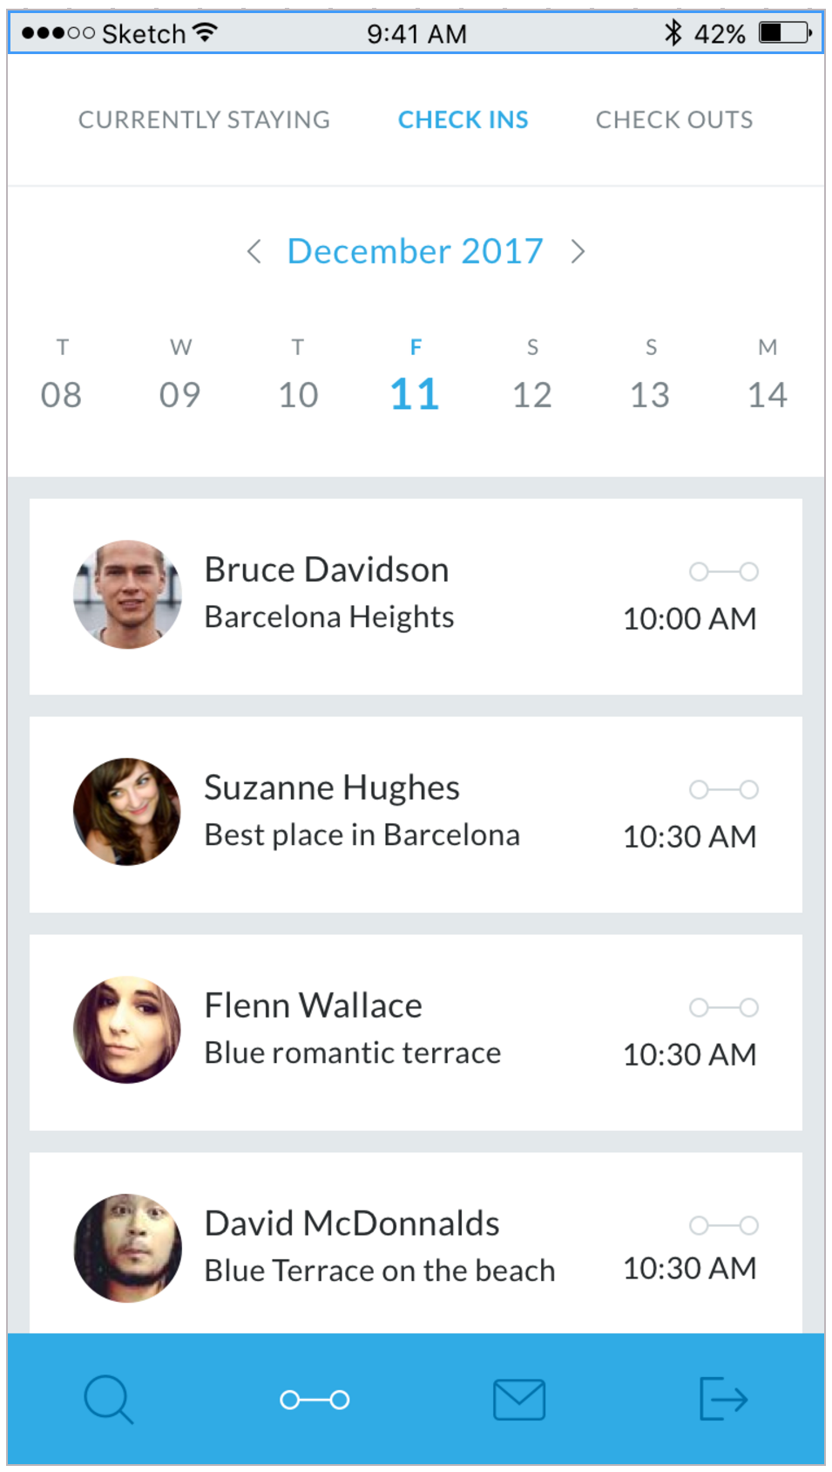Open Suzanne Hughes's Best place in Barcelona booking
The height and width of the screenshot is (1472, 832).
362,835
